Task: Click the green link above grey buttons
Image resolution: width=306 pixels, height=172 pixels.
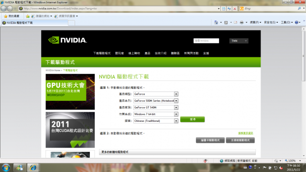Action: point(245,133)
